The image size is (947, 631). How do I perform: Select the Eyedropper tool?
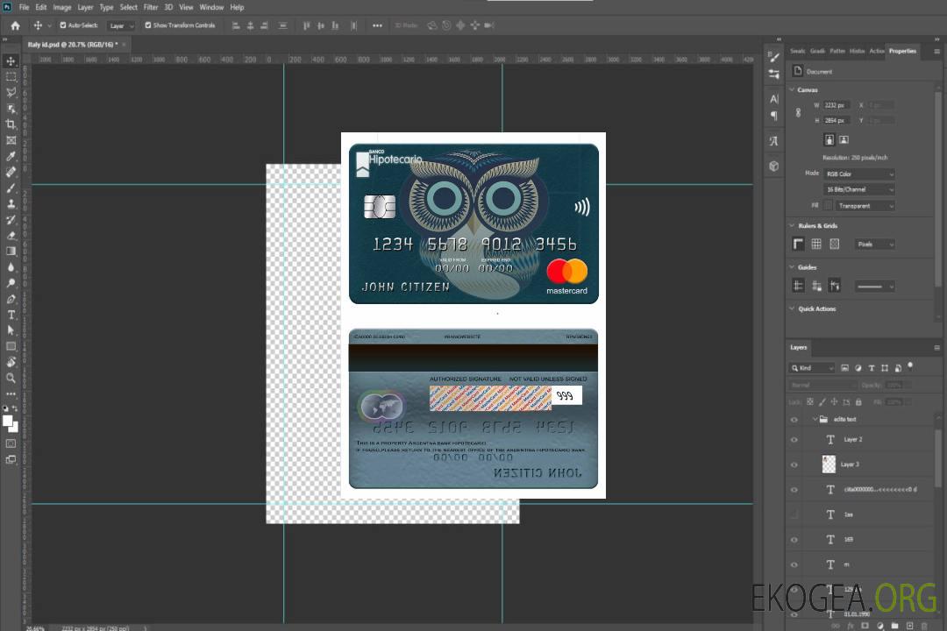coord(11,156)
